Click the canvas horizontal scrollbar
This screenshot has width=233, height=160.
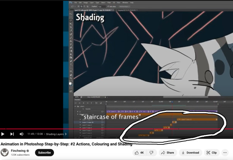click(x=186, y=97)
